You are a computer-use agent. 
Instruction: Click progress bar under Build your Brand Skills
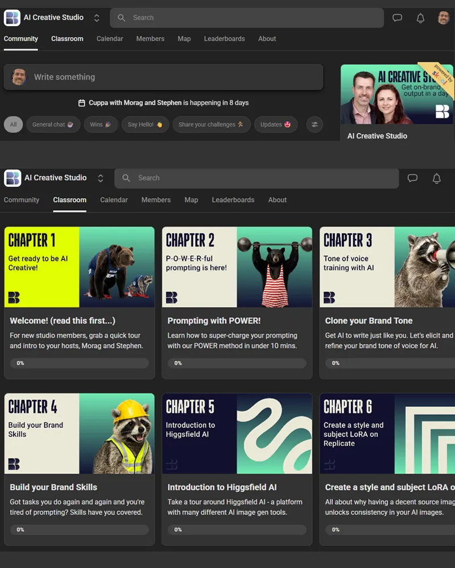[x=80, y=529]
